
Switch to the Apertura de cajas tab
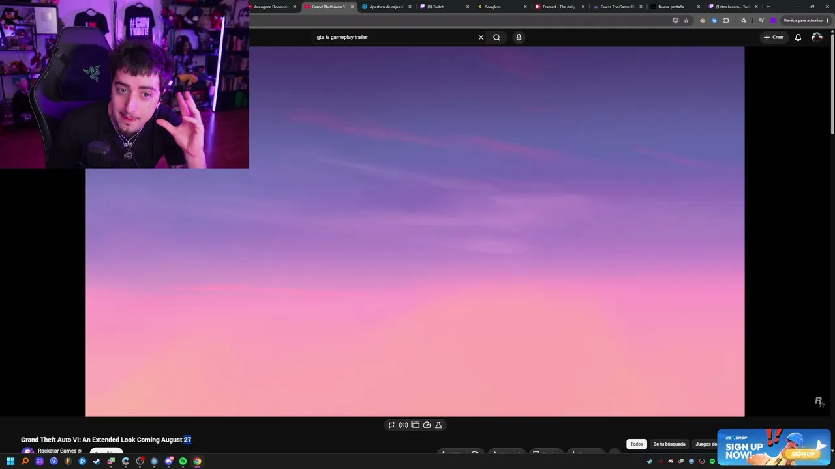pos(387,7)
